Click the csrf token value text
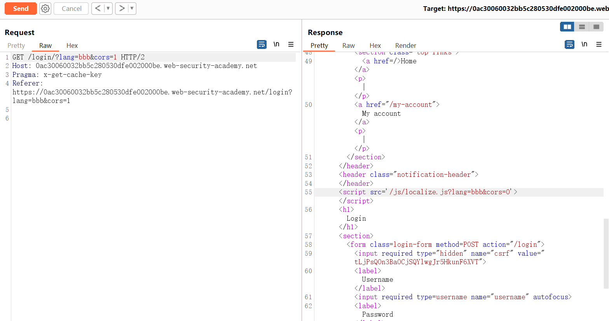 click(x=416, y=262)
